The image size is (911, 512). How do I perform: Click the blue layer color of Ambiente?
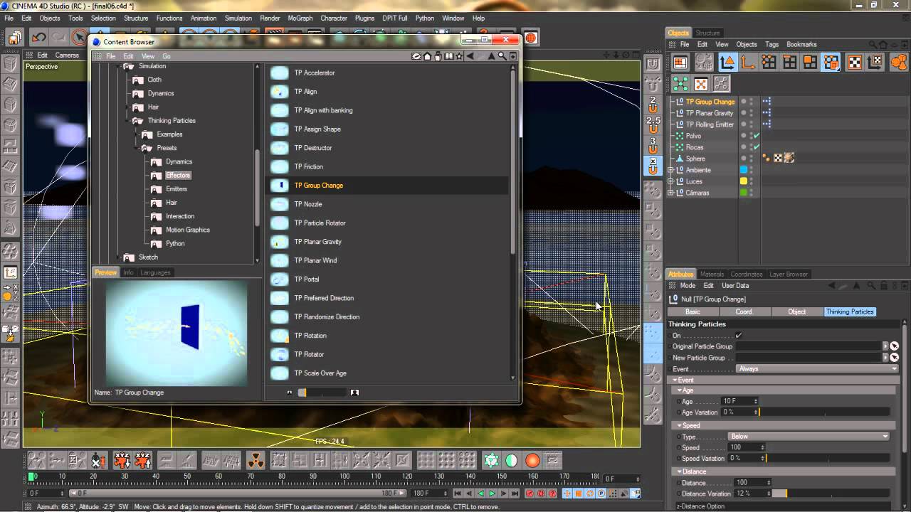tap(744, 170)
